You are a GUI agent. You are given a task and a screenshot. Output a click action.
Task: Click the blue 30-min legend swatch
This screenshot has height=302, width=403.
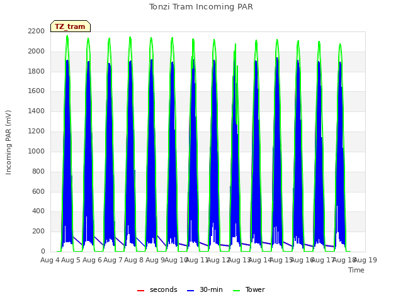[x=190, y=291]
